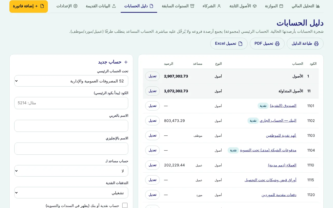
Task: Open مدفوعات الشبكة (مدى) تحت التسوية link
Action: click(x=268, y=150)
